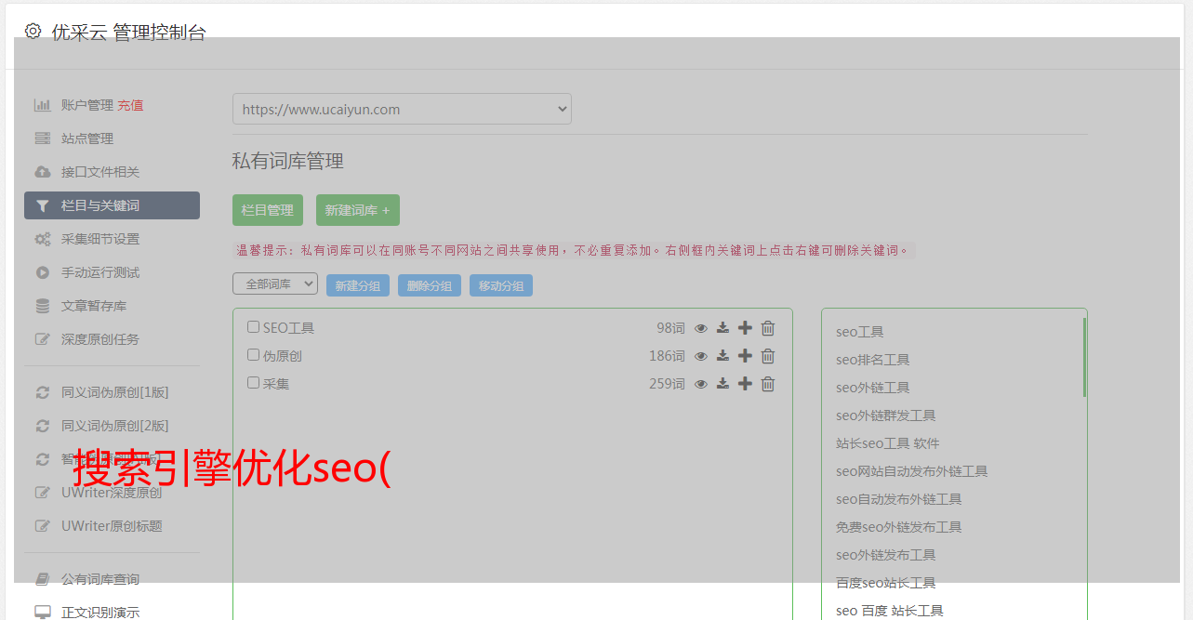The height and width of the screenshot is (620, 1193).
Task: Add words to 采集 library with plus icon
Action: coord(745,384)
